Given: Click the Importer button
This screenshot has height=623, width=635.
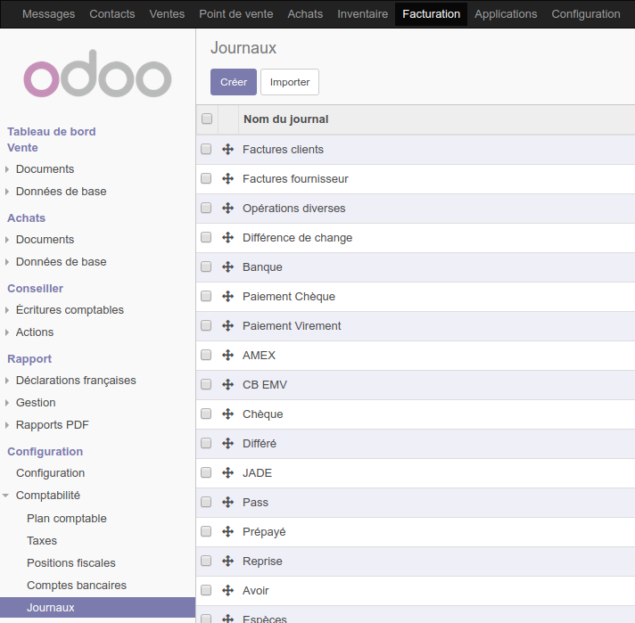Looking at the screenshot, I should coord(290,82).
